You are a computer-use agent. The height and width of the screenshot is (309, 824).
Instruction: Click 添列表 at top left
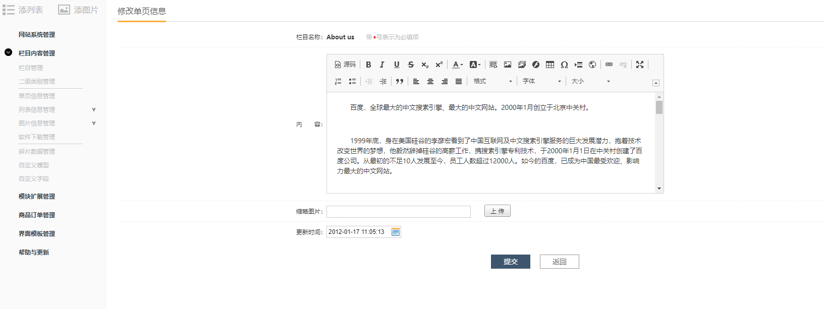pos(23,10)
